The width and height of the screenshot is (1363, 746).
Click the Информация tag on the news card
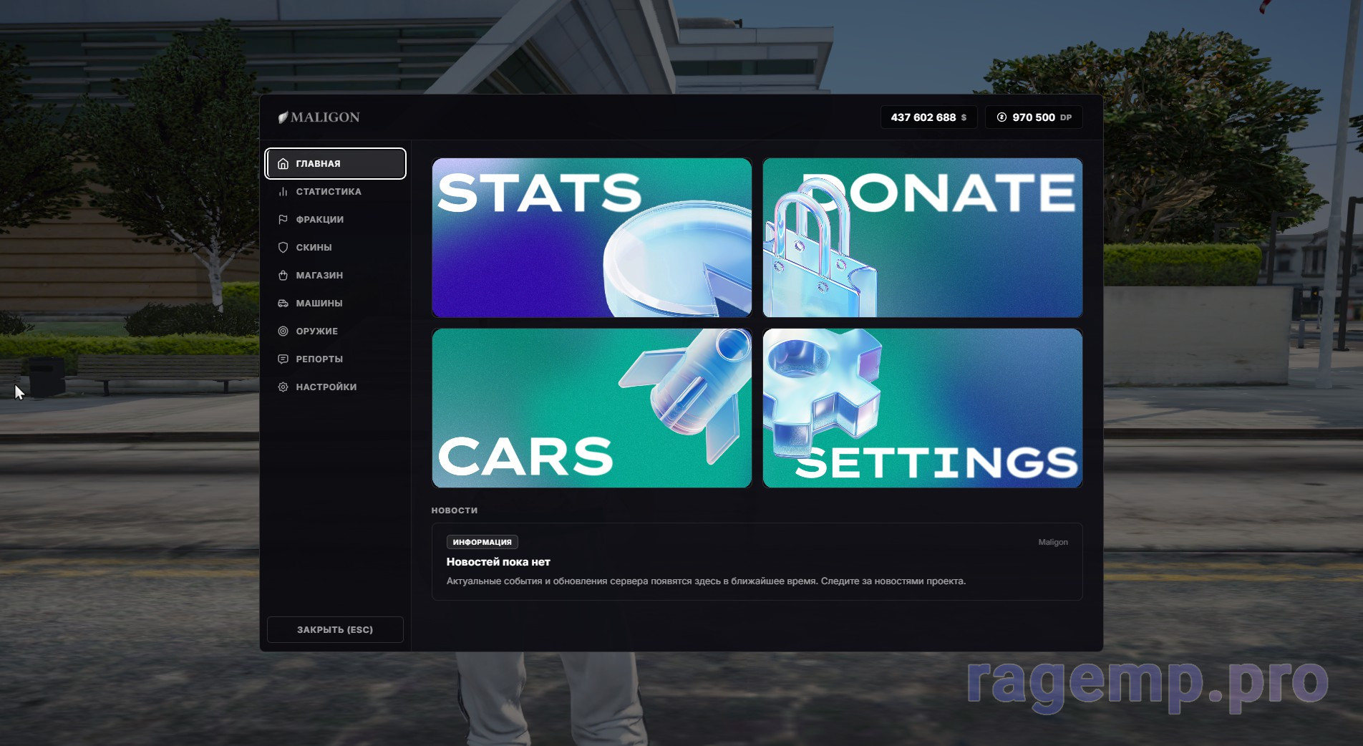click(482, 542)
